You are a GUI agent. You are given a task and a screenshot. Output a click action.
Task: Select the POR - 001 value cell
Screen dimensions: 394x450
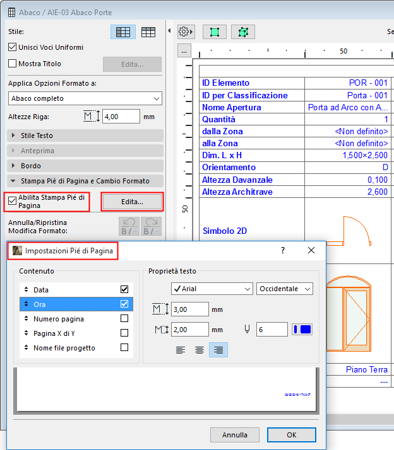(x=347, y=83)
